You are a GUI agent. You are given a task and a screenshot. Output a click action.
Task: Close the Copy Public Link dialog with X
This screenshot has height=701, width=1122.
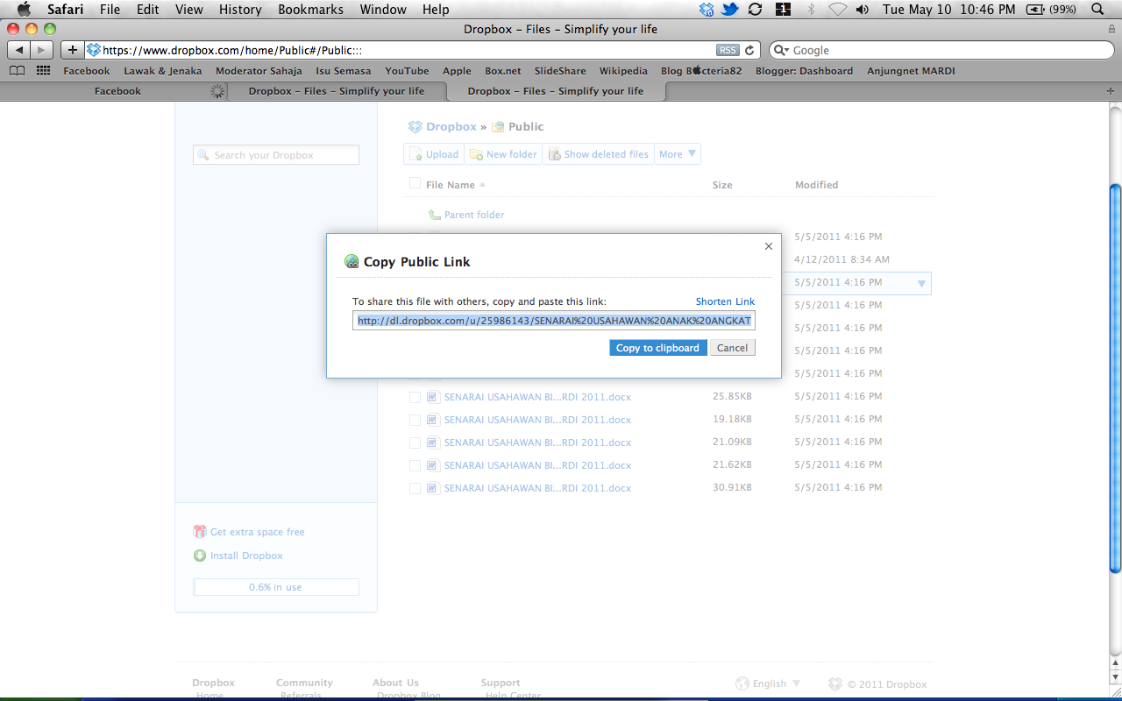[769, 246]
